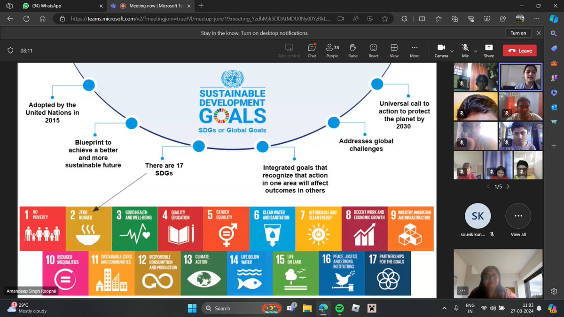
Task: Open a new browser tab
Action: pos(201,6)
